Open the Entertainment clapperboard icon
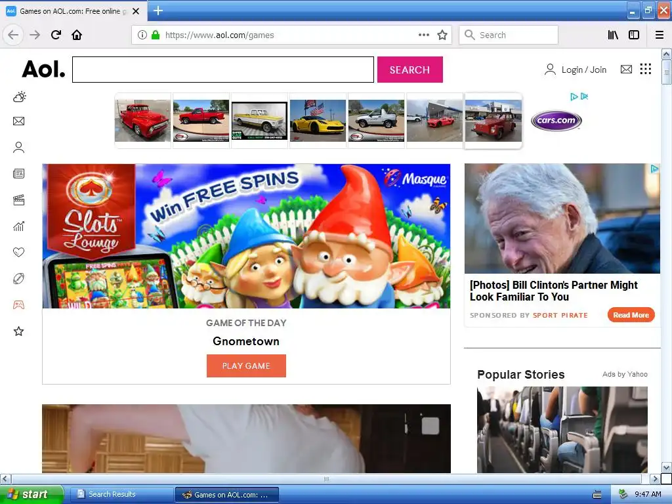This screenshot has width=672, height=504. pyautogui.click(x=18, y=199)
